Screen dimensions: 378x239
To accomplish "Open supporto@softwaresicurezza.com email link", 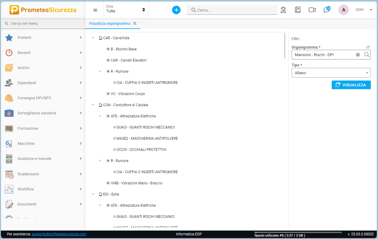I will pos(59,234).
